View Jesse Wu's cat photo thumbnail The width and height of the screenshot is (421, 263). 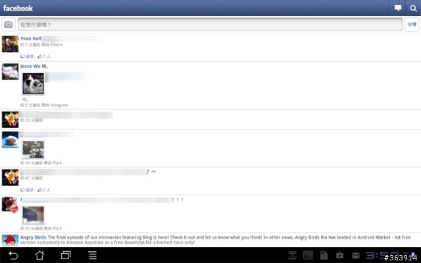point(34,84)
